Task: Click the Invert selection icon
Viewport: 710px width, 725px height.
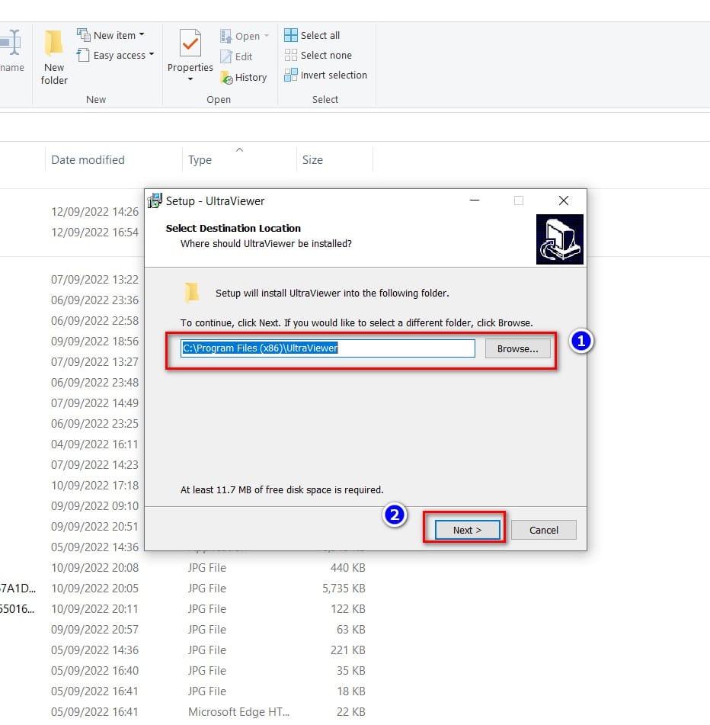Action: pyautogui.click(x=291, y=75)
